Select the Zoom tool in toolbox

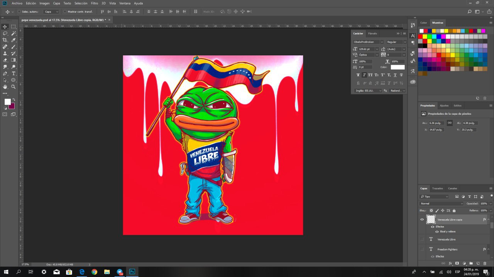pos(14,87)
